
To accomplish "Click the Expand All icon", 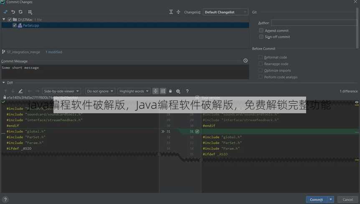I will [171, 12].
